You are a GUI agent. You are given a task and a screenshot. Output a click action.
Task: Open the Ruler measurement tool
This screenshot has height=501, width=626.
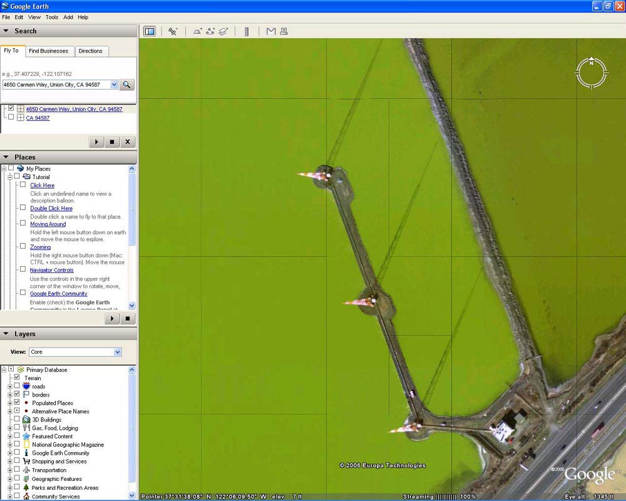[x=246, y=31]
